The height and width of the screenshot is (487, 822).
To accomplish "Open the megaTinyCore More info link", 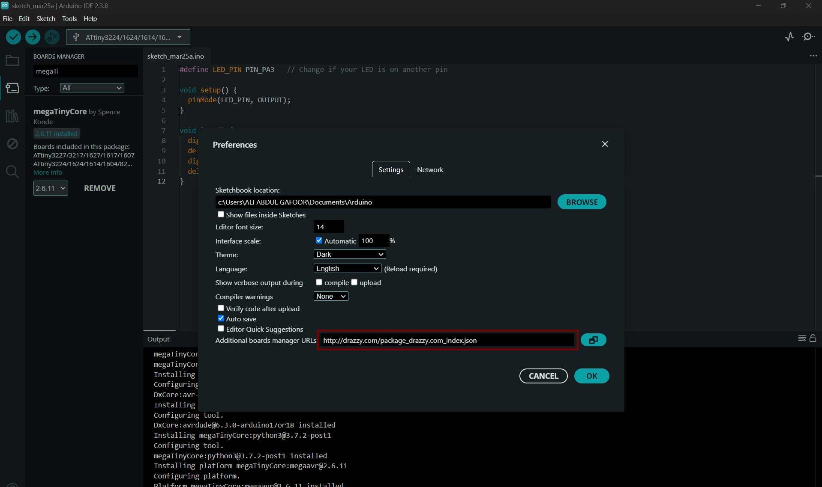I will click(48, 172).
